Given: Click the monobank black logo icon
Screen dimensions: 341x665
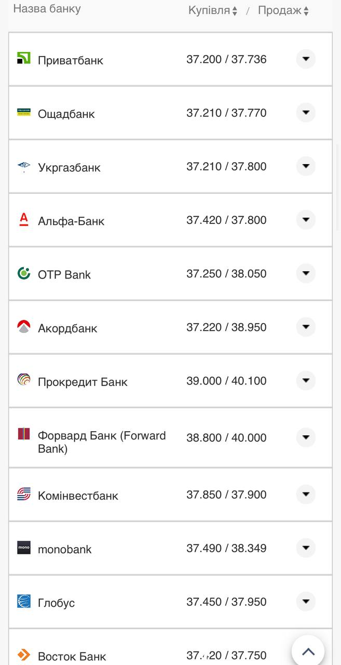Looking at the screenshot, I should coord(24,548).
